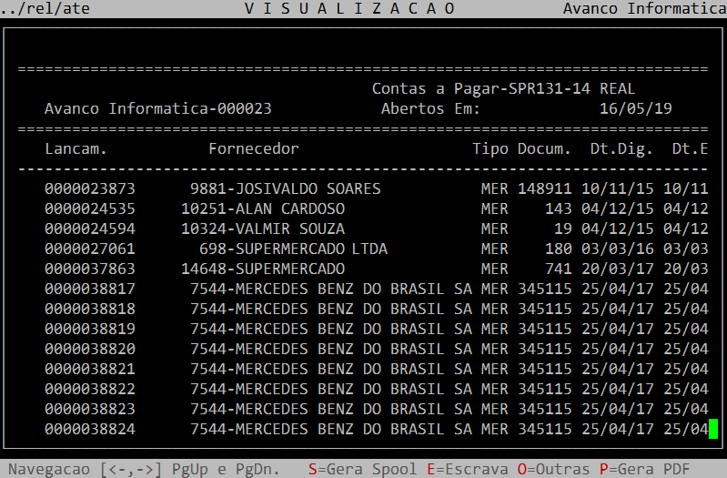Click the Docum. column header
This screenshot has width=727, height=478.
pyautogui.click(x=544, y=148)
